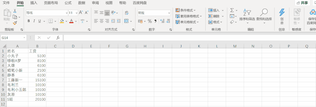Click cell containing 哆啦A梦
This screenshot has width=316, height=107.
pyautogui.click(x=17, y=61)
